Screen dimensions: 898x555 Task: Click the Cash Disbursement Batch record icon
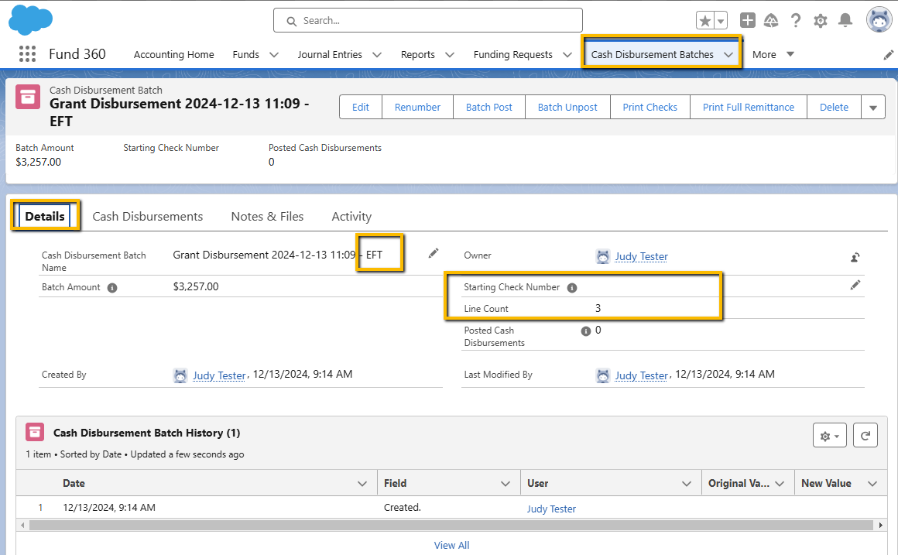[28, 97]
